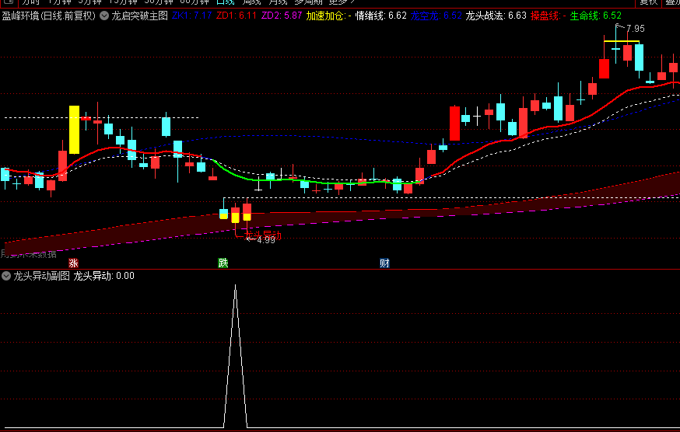Click the red 涨 event marker
The width and height of the screenshot is (680, 432).
click(73, 263)
